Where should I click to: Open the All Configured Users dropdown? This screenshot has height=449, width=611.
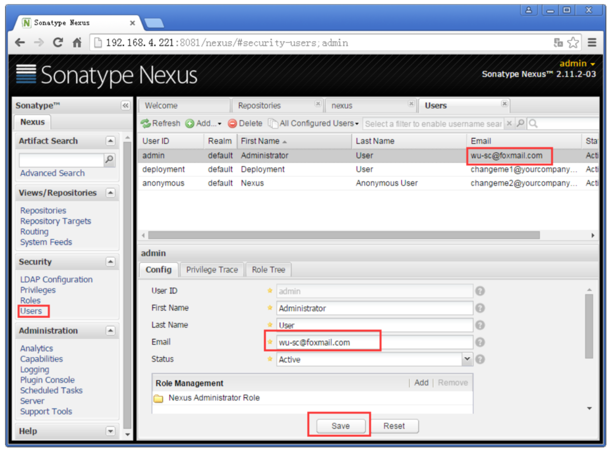coord(314,124)
